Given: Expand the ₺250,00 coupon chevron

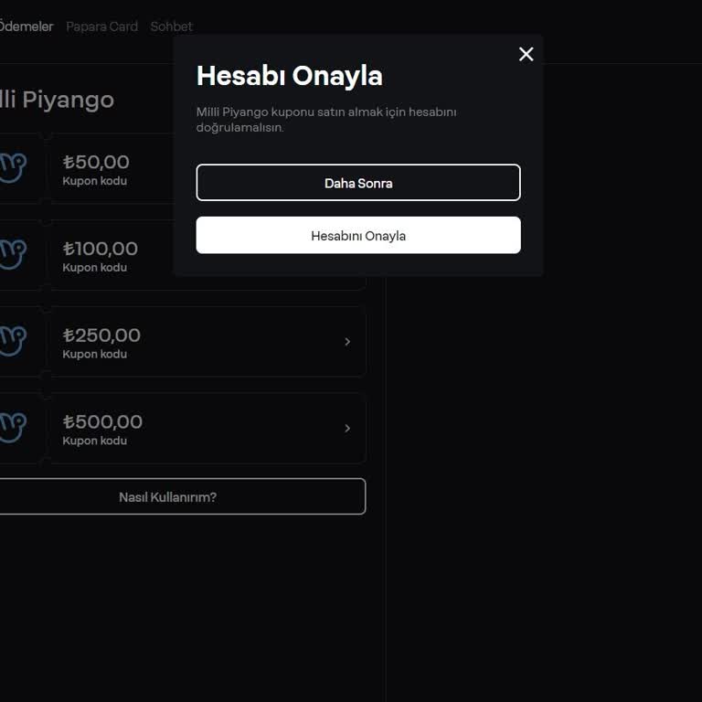Looking at the screenshot, I should coord(347,342).
